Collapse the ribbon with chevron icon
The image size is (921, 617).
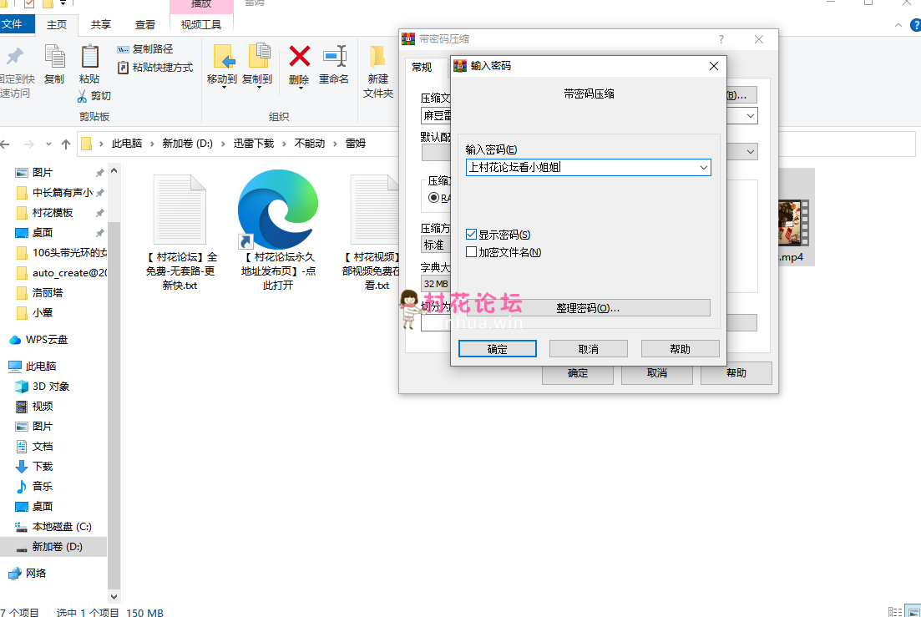[898, 25]
